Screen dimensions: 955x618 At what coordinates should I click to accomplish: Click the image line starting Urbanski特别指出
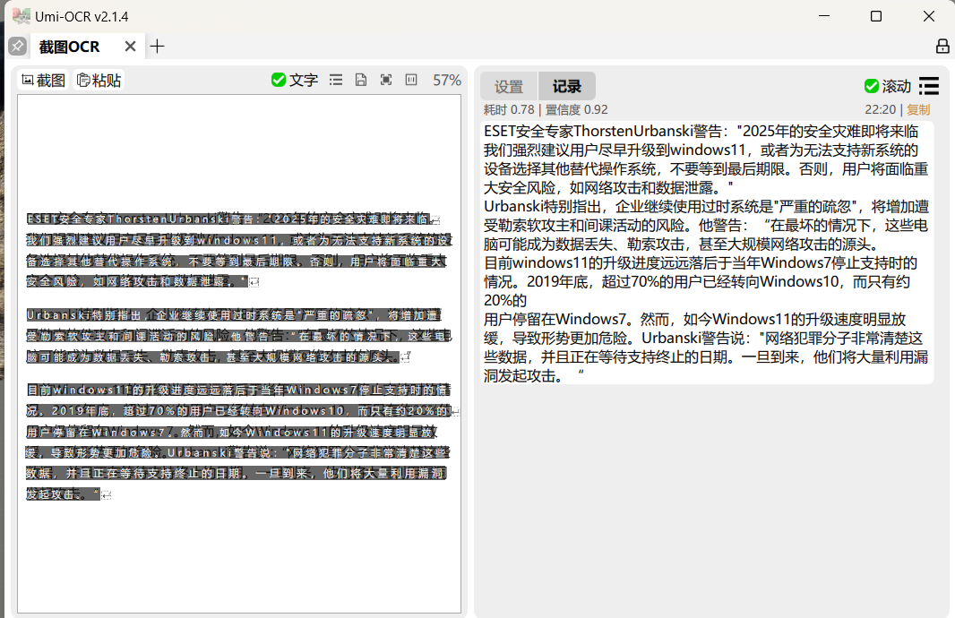(233, 315)
